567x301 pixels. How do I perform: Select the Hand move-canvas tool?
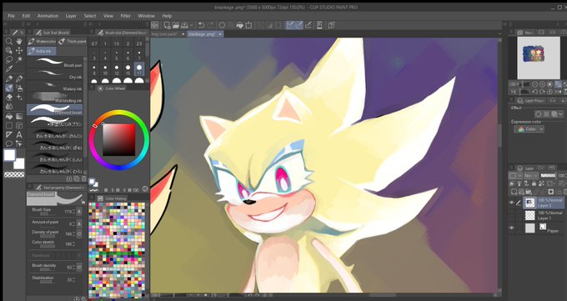[19, 41]
